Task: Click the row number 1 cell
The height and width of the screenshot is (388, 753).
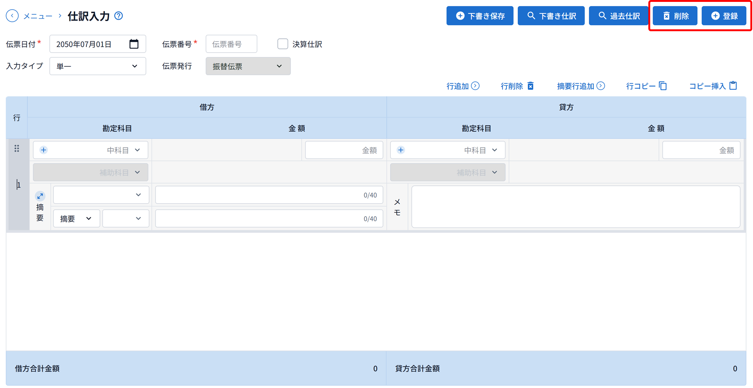Action: tap(18, 185)
